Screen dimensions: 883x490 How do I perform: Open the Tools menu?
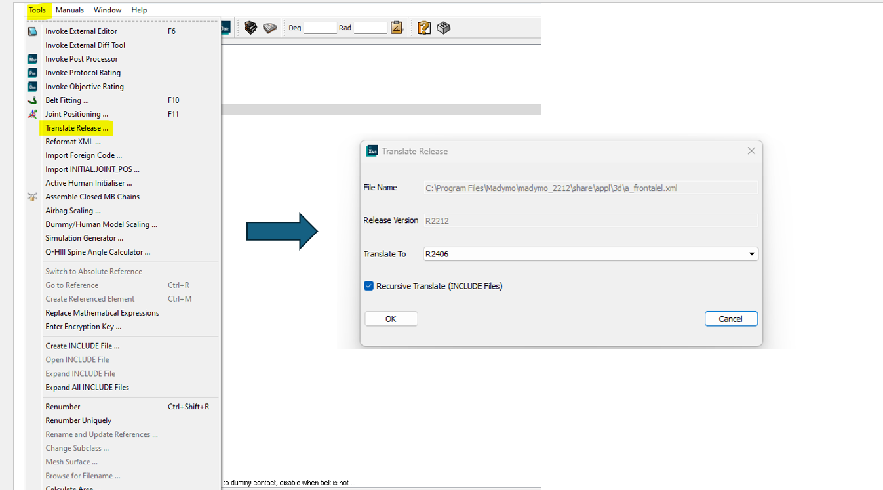pyautogui.click(x=37, y=10)
